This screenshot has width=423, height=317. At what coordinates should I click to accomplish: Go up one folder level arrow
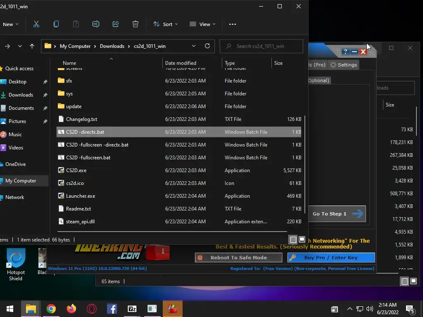pos(32,46)
